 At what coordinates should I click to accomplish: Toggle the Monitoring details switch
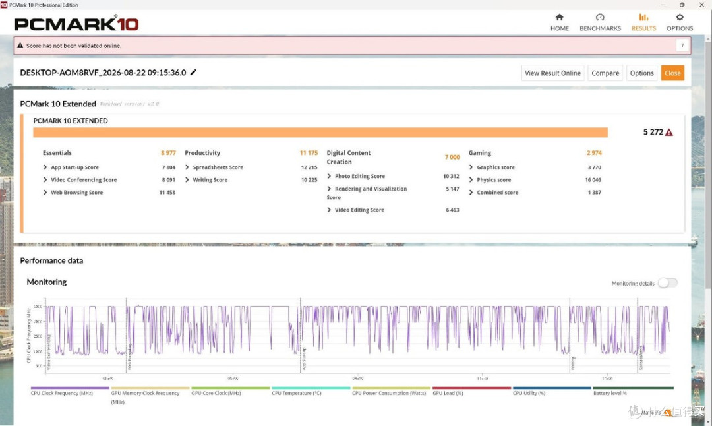pos(667,283)
